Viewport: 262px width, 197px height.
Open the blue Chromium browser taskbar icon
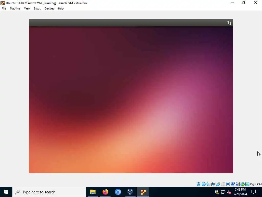118,192
